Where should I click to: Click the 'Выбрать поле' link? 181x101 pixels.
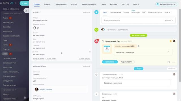38,59
